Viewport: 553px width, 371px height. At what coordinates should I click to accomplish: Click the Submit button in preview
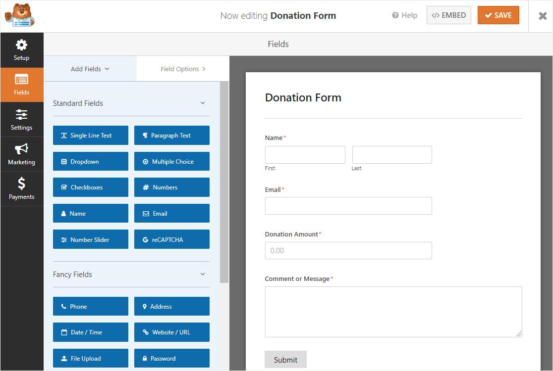pyautogui.click(x=286, y=360)
